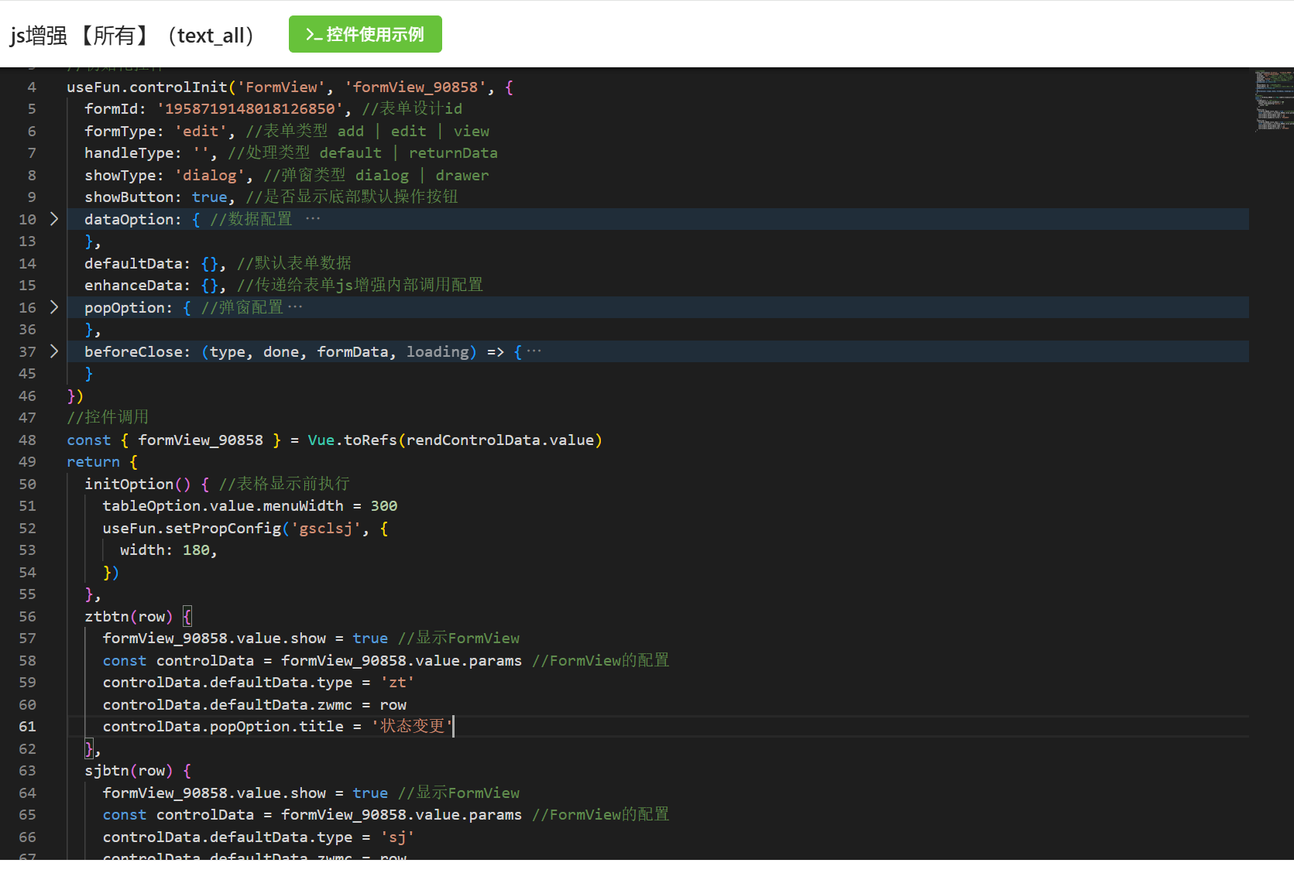The height and width of the screenshot is (880, 1294).
Task: Click formType value 'edit'
Action: [x=201, y=132]
